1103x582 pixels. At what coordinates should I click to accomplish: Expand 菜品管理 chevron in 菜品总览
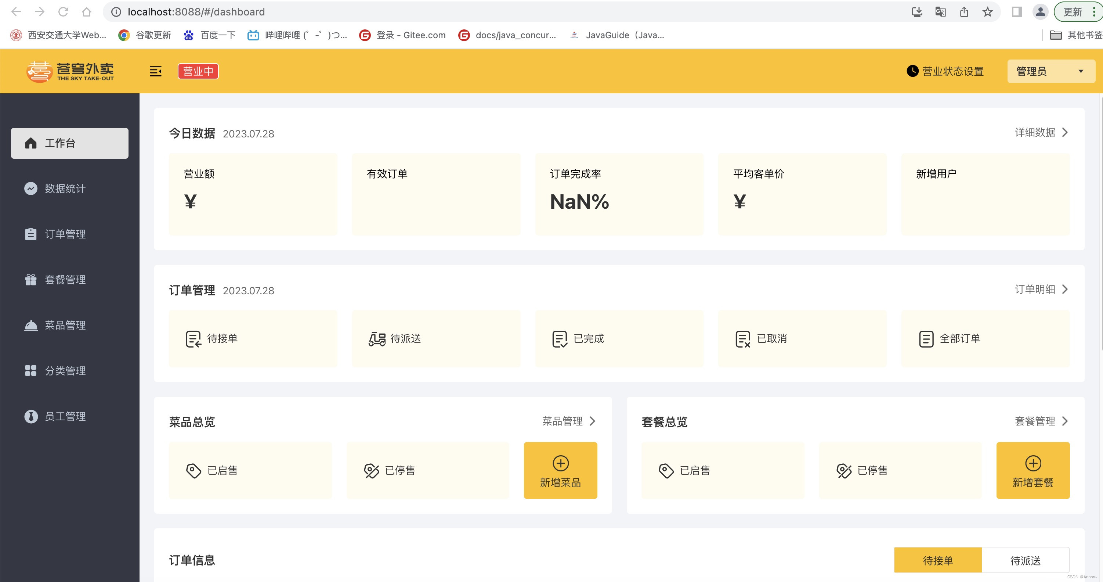pyautogui.click(x=592, y=421)
